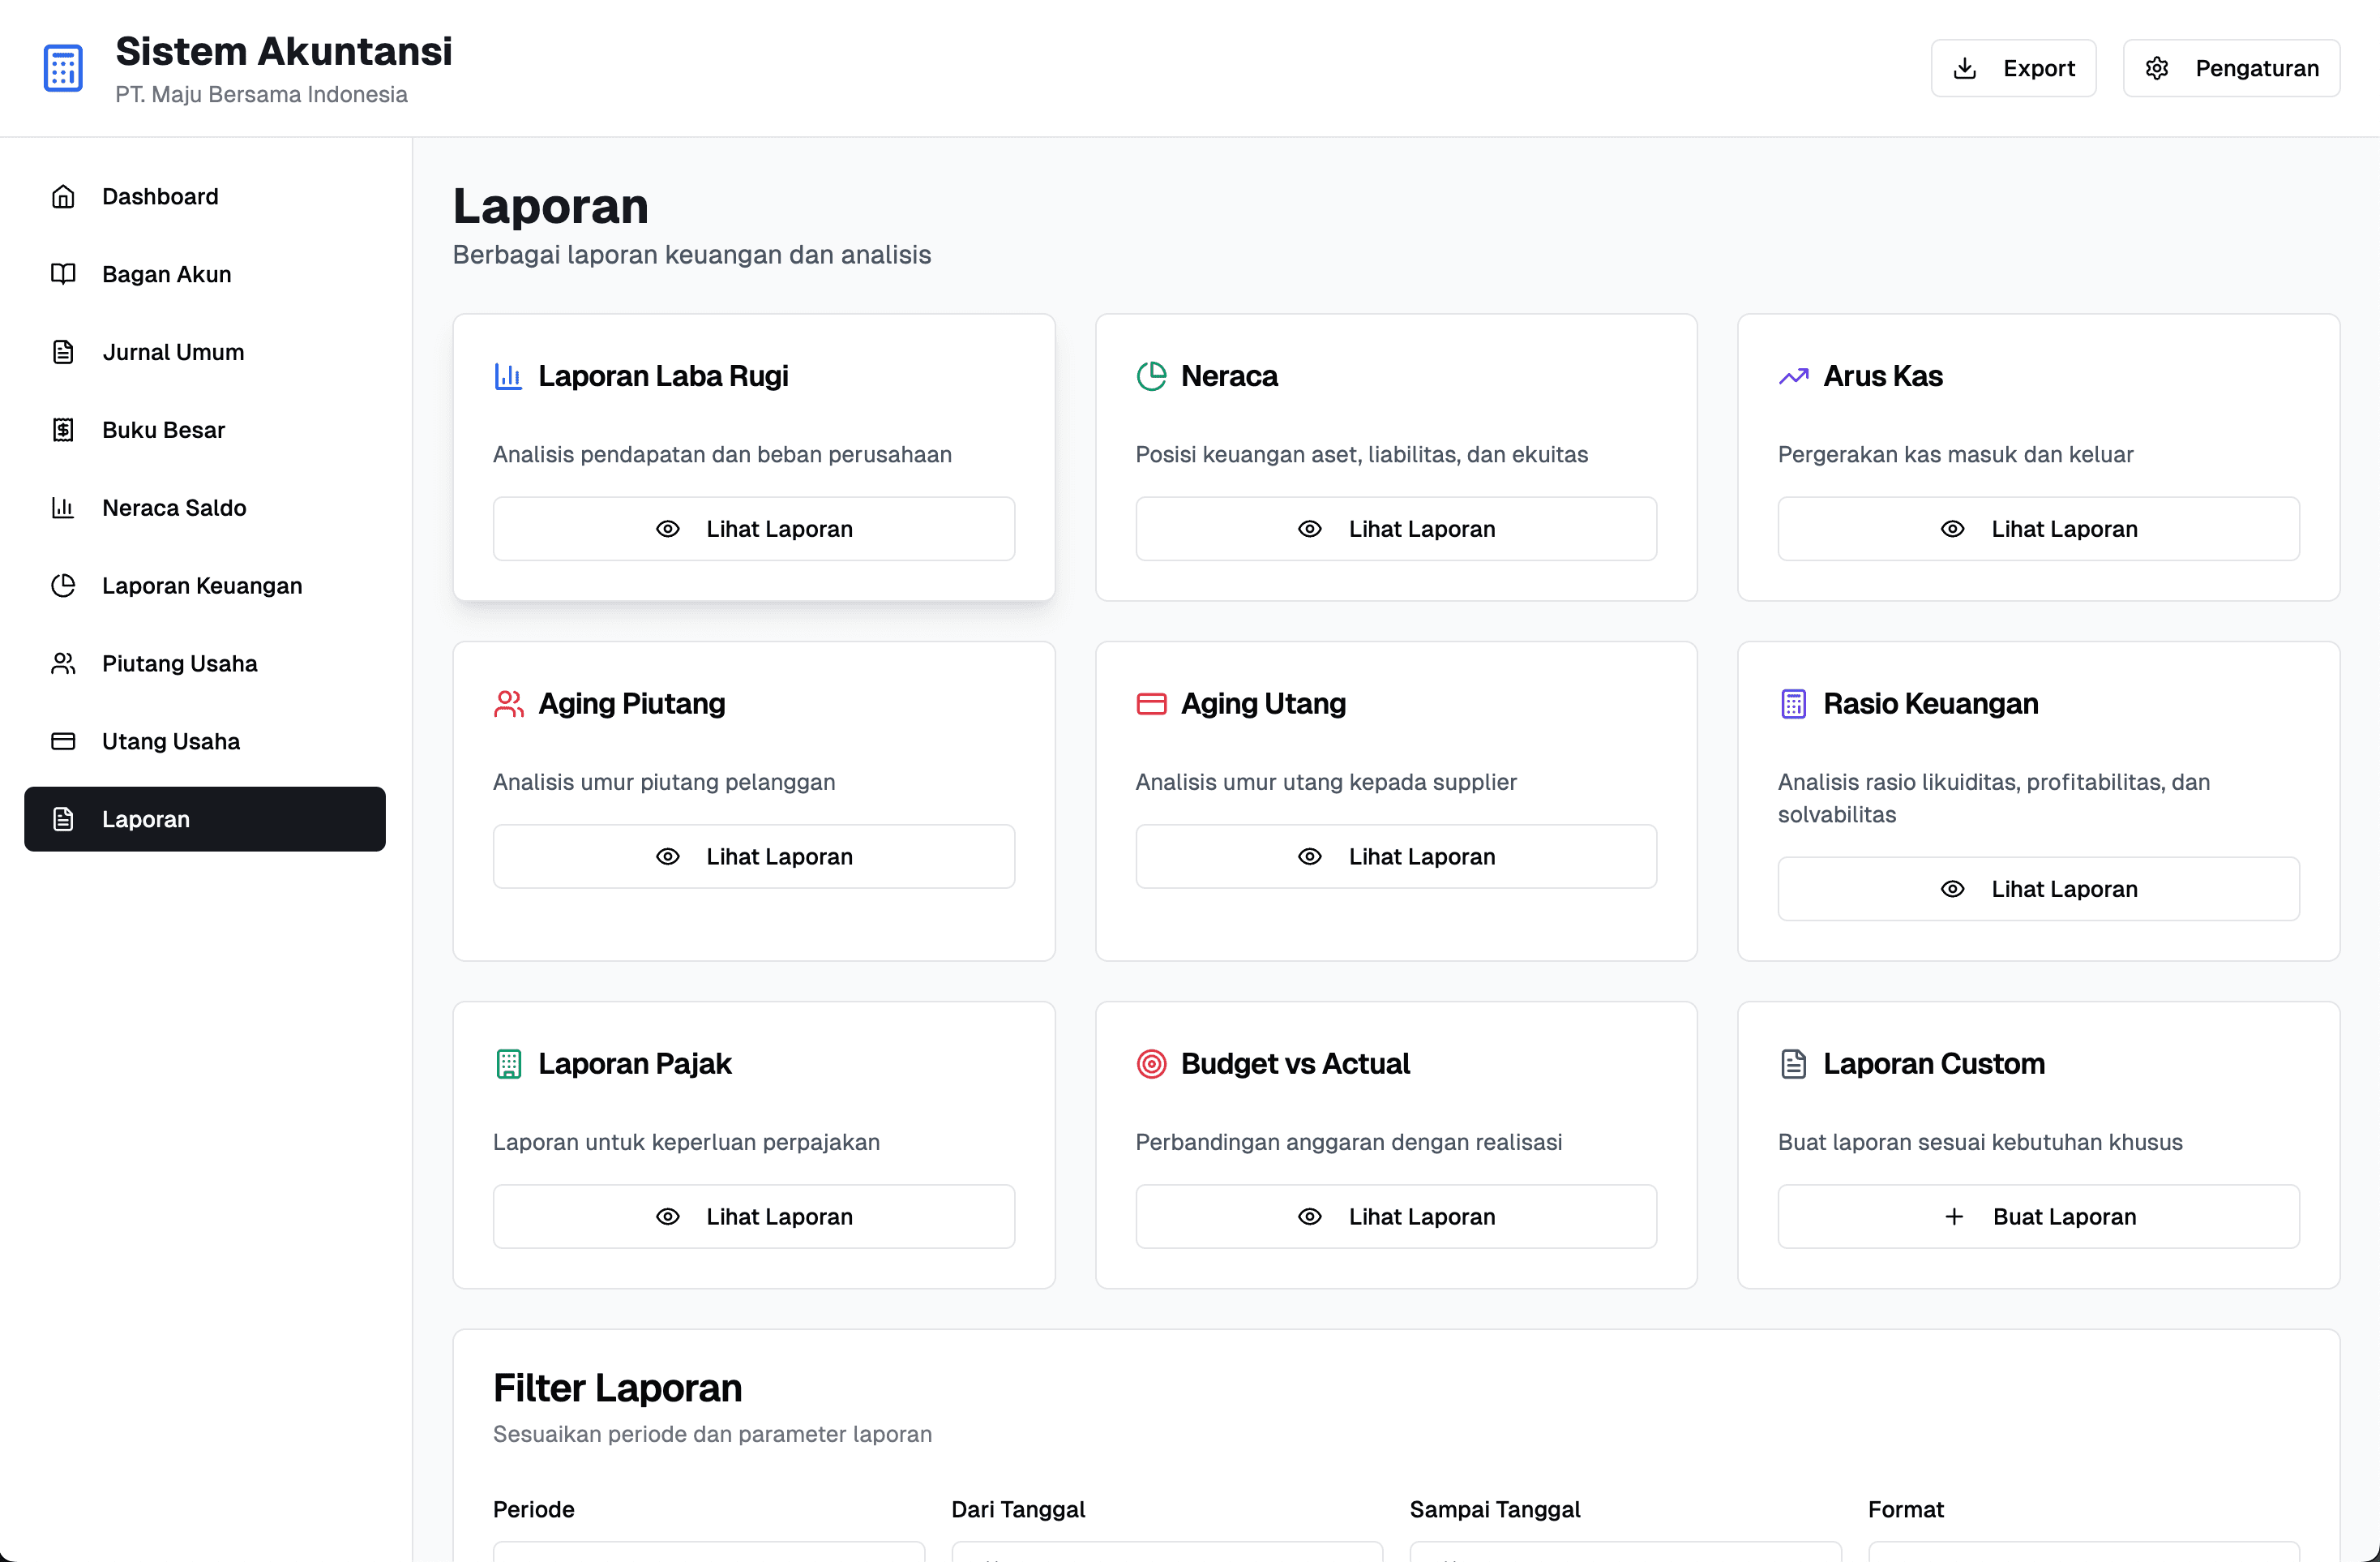Screen dimensions: 2380x1562
Task: Click the Laporan Laba Rugi bar chart icon
Action: click(508, 376)
